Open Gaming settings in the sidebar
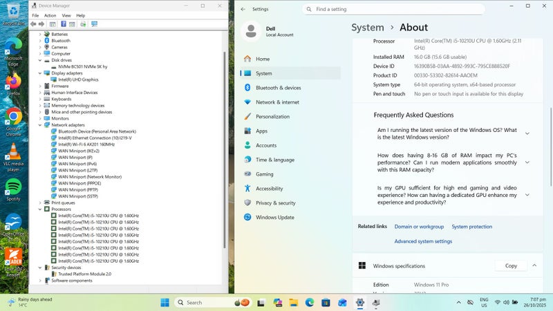The image size is (553, 311). (264, 174)
